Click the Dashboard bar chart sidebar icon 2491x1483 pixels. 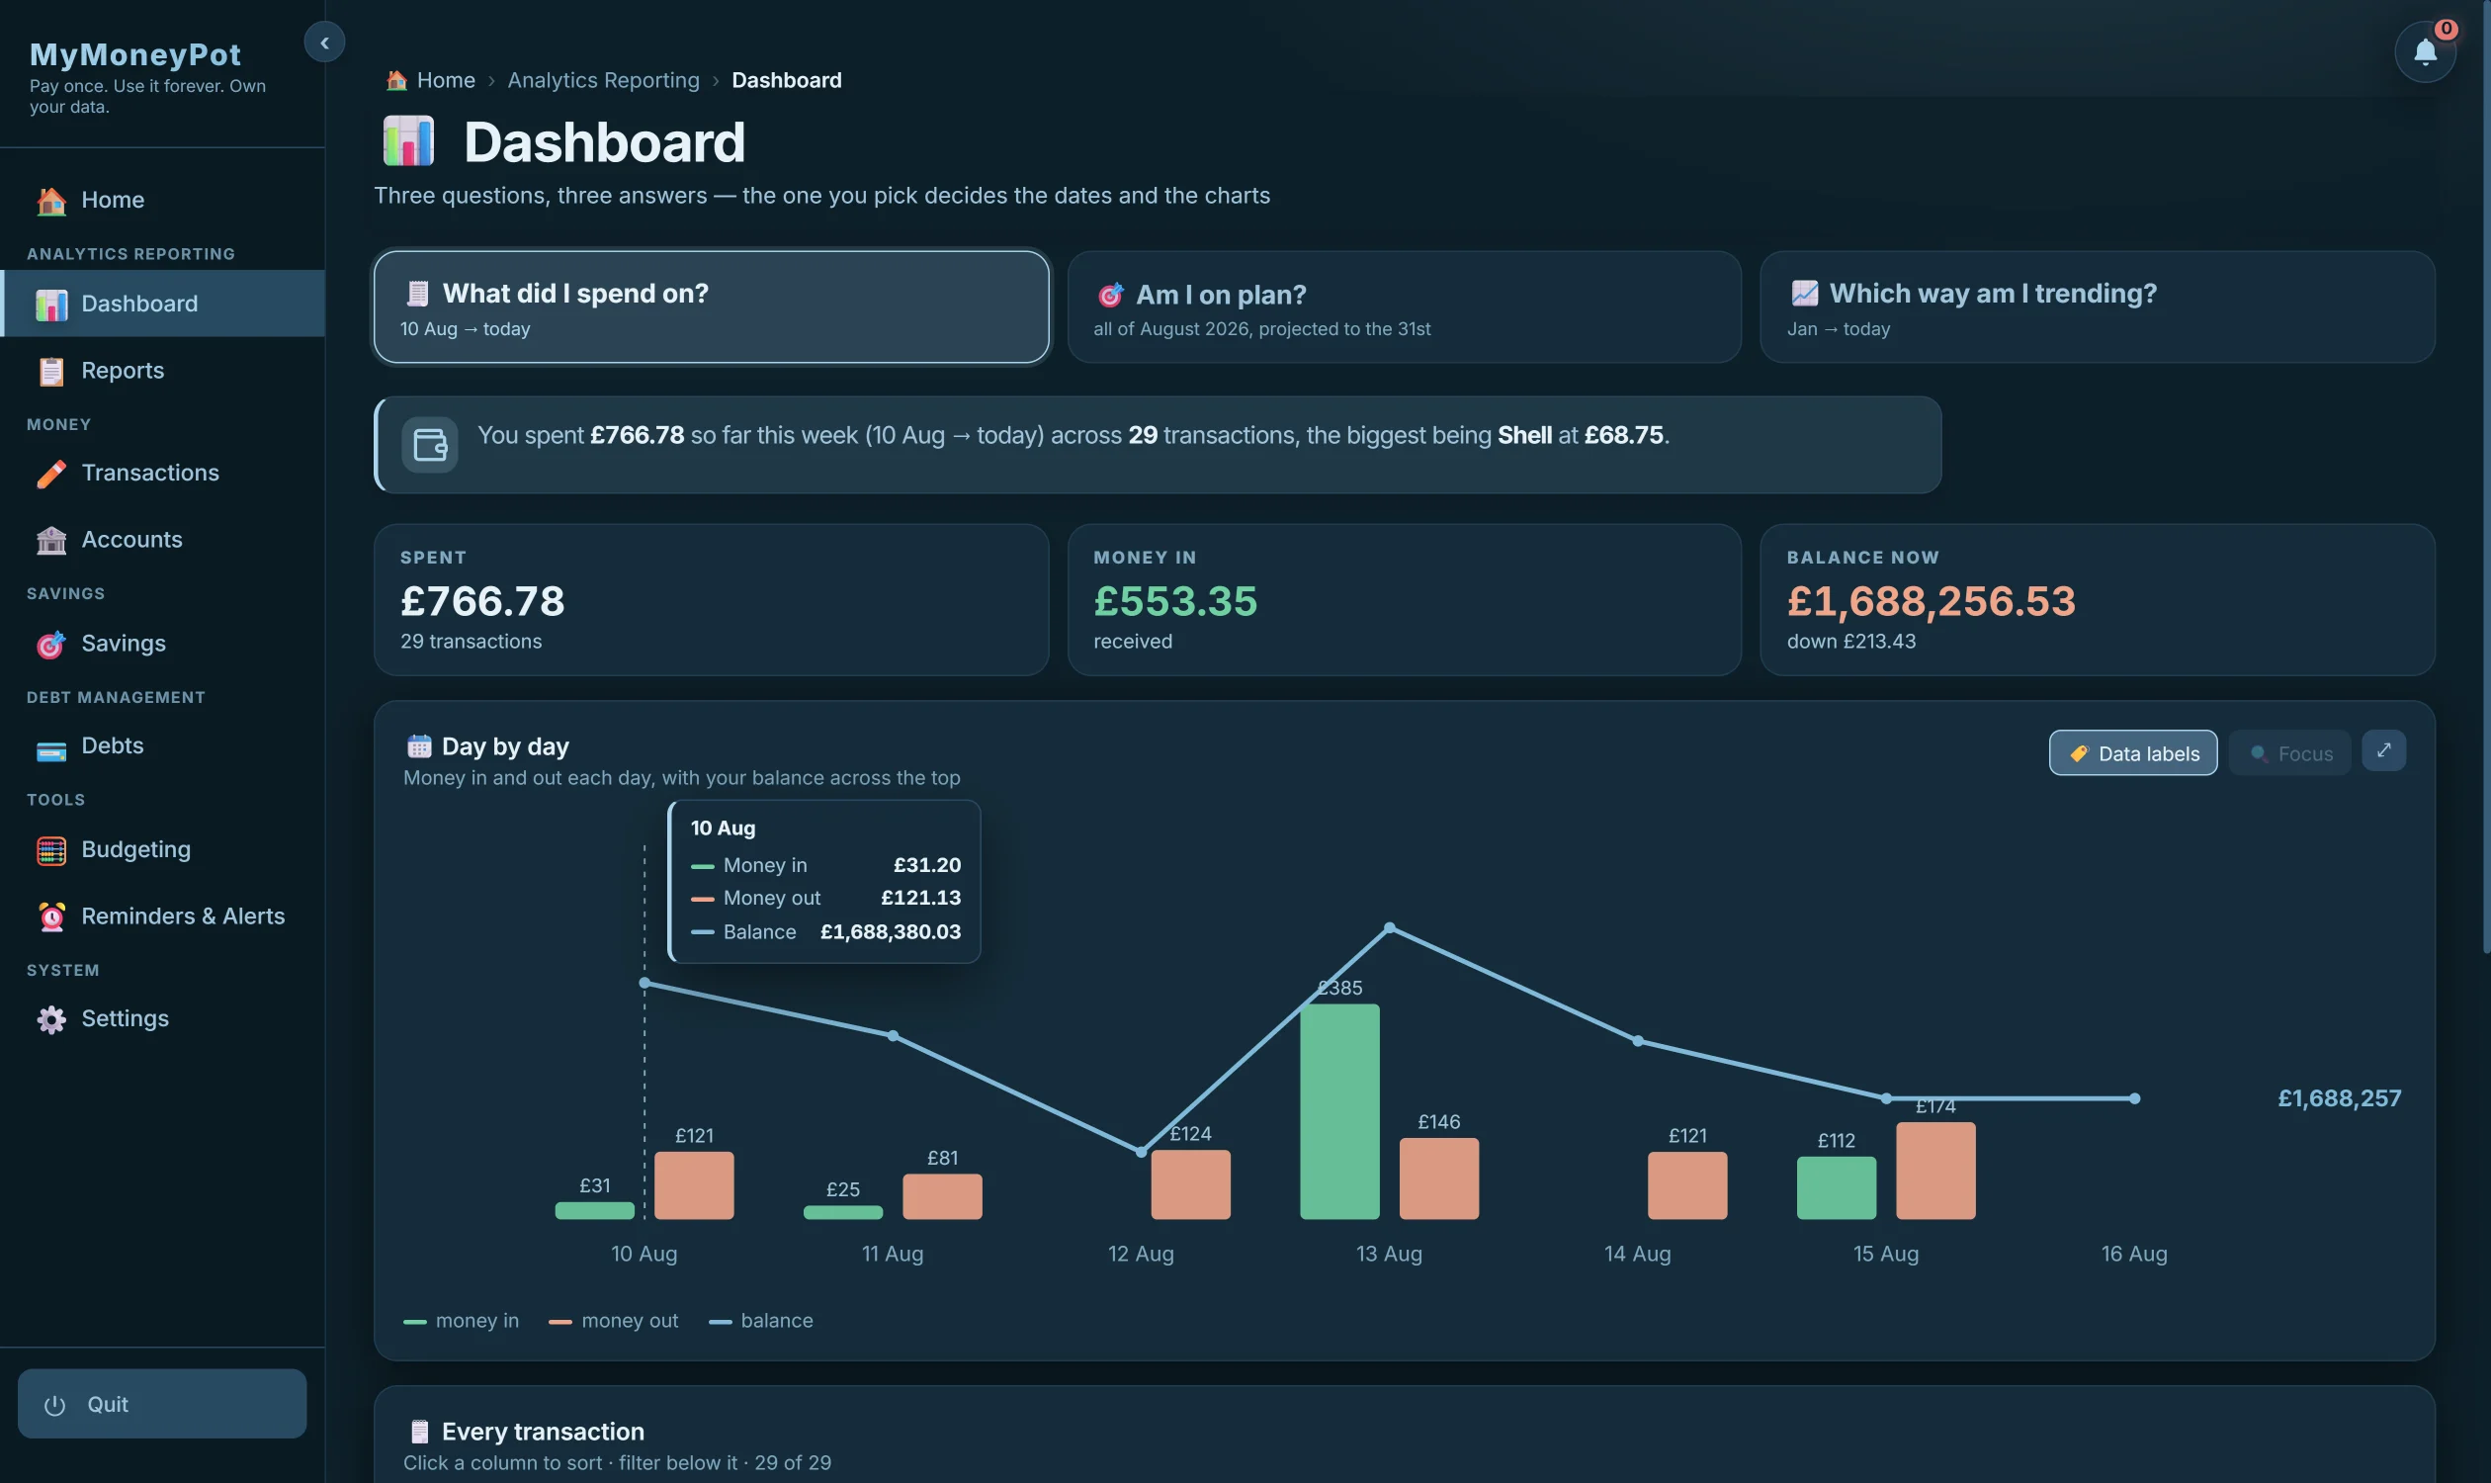[51, 304]
